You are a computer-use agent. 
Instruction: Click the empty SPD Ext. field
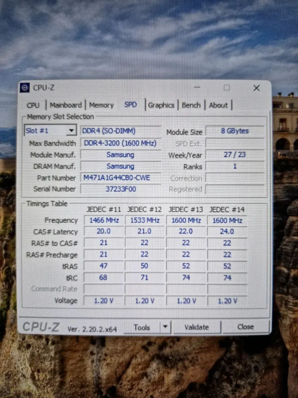[235, 143]
